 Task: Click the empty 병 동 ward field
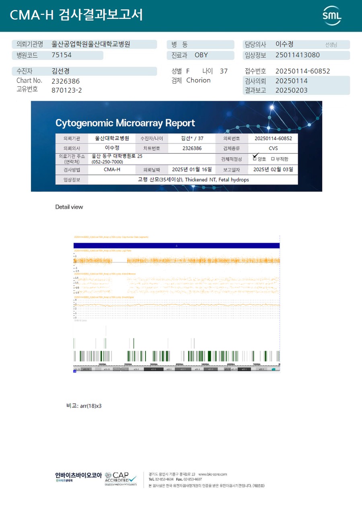pyautogui.click(x=200, y=44)
